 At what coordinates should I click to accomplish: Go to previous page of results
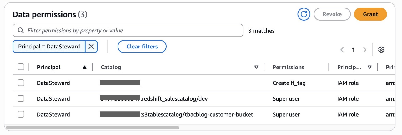click(342, 50)
